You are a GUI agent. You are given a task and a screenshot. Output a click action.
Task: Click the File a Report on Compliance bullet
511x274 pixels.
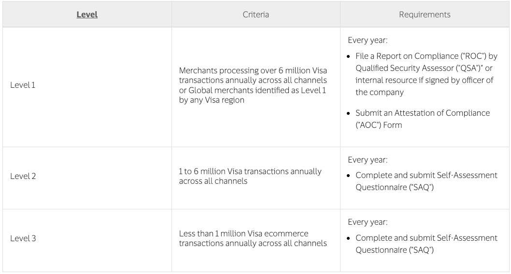pyautogui.click(x=426, y=74)
